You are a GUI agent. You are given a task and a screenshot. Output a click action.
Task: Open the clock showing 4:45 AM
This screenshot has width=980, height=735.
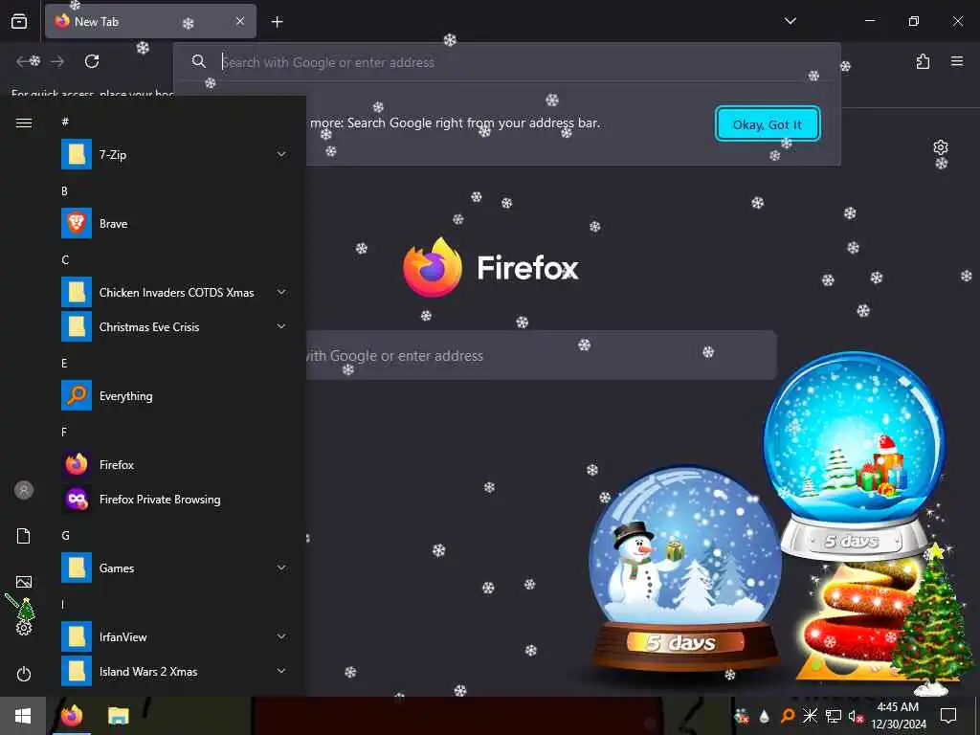[898, 716]
